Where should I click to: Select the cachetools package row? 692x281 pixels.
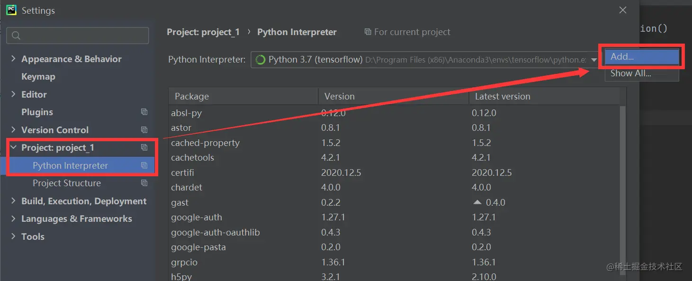click(192, 157)
